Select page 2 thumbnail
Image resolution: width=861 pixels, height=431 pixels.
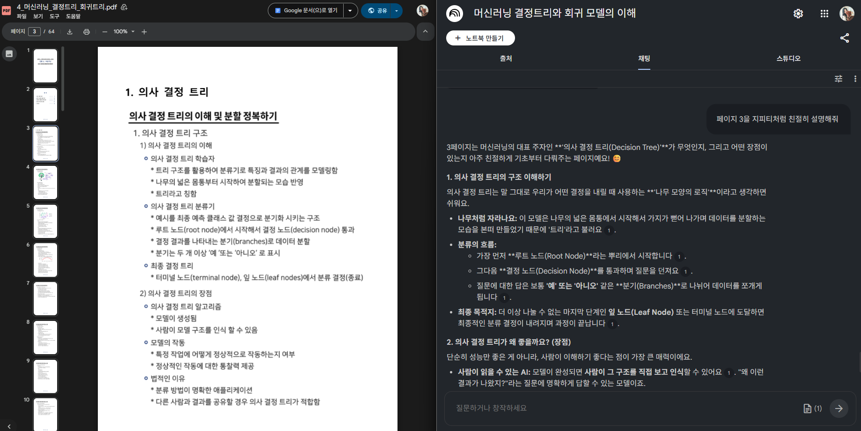coord(45,104)
